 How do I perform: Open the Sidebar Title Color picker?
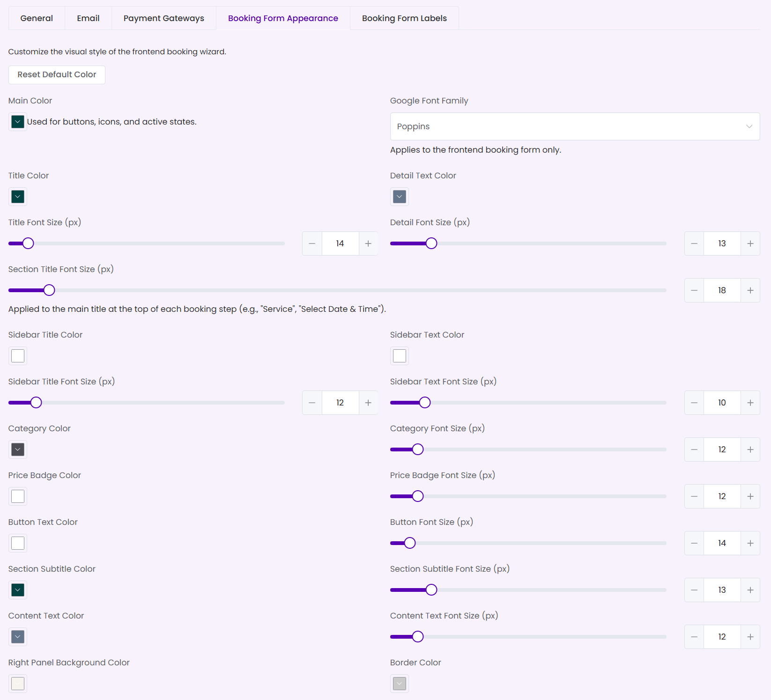tap(18, 356)
